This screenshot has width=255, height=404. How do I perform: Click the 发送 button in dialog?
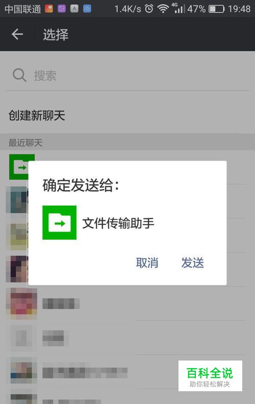pyautogui.click(x=193, y=262)
